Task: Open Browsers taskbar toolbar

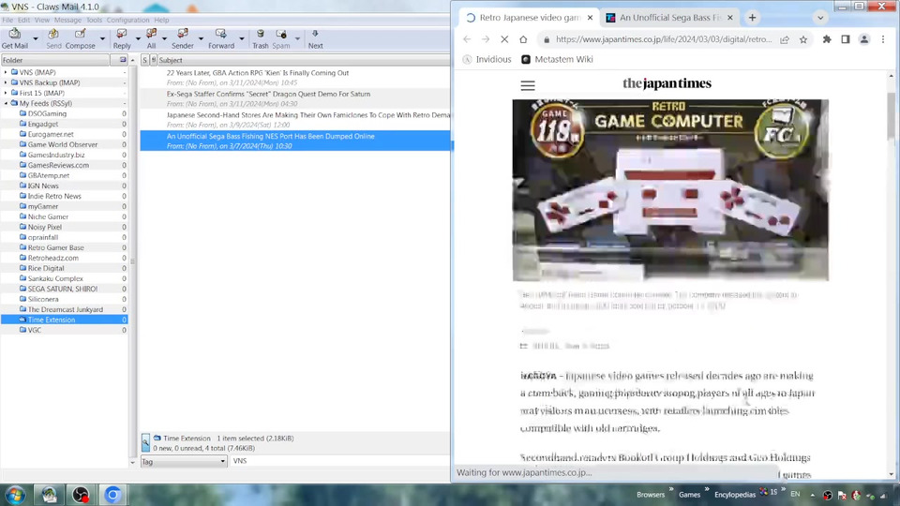Action: (651, 495)
